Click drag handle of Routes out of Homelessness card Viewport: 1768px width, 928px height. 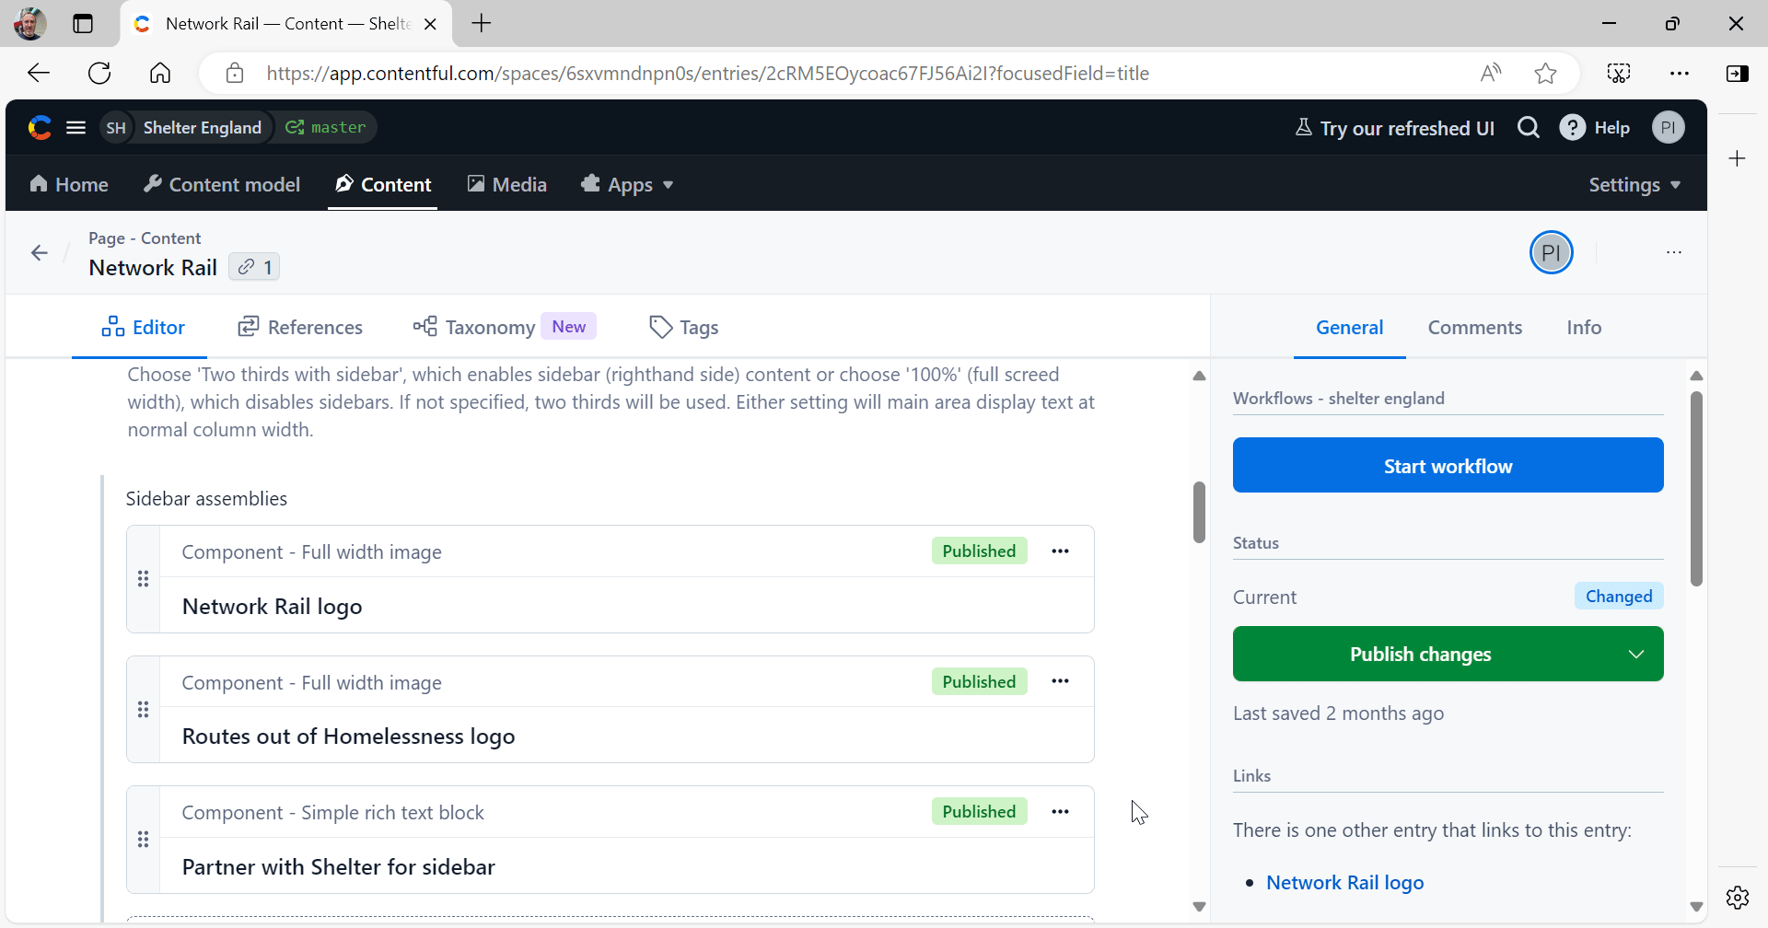143,709
